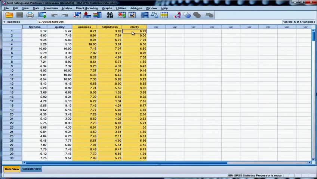Open Find with the binoculars icon
Screen dimensions: 317x179
[110, 15]
